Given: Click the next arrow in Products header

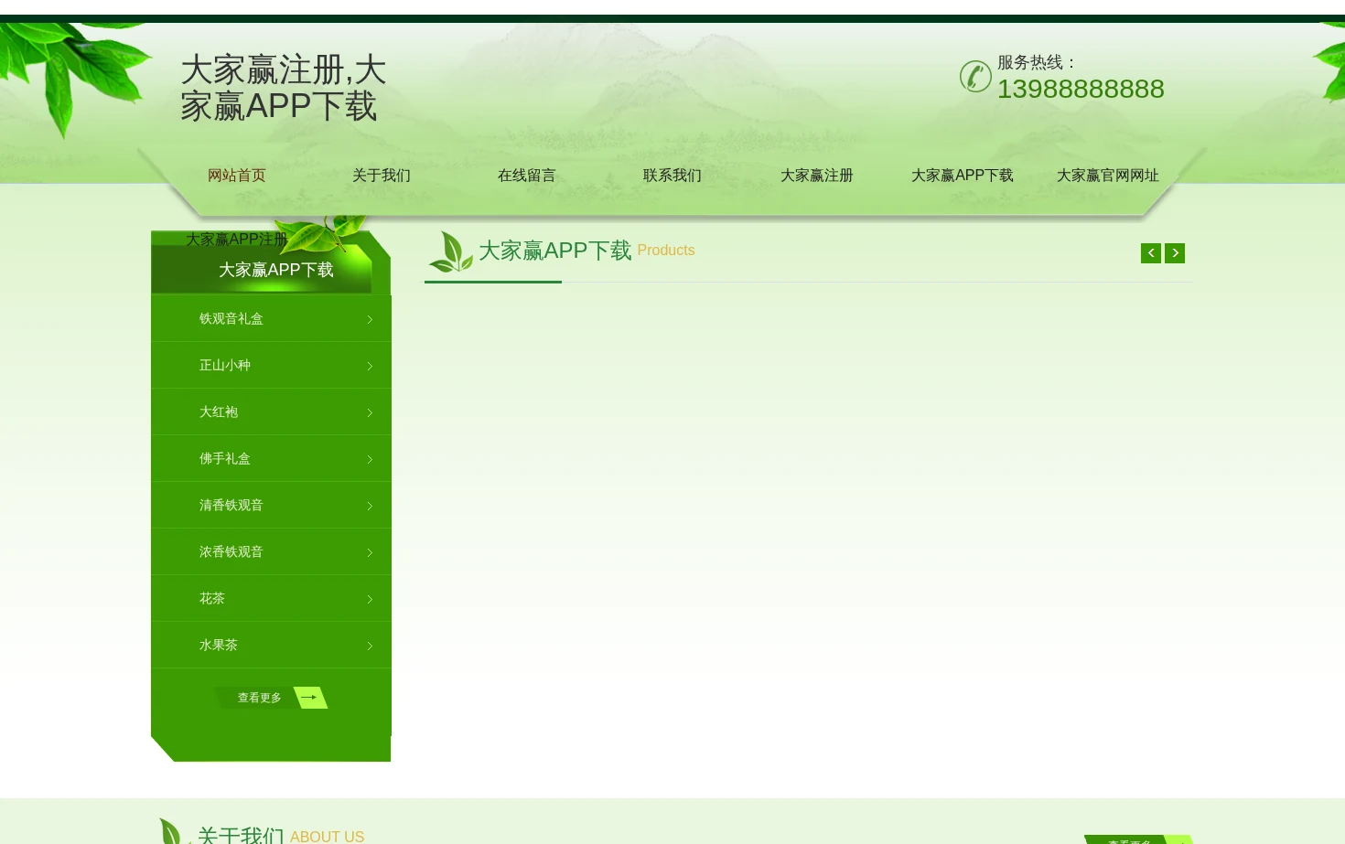Looking at the screenshot, I should coord(1175,253).
